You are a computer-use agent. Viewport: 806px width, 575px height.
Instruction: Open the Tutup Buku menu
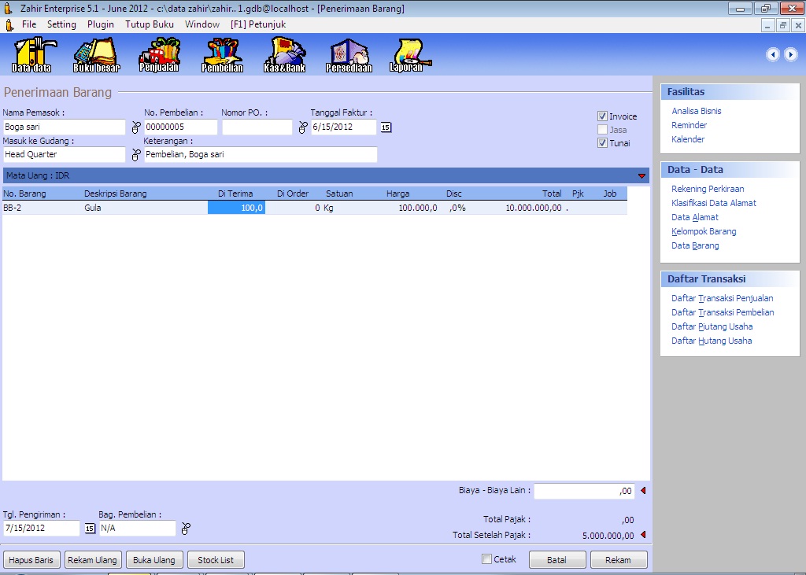[150, 24]
